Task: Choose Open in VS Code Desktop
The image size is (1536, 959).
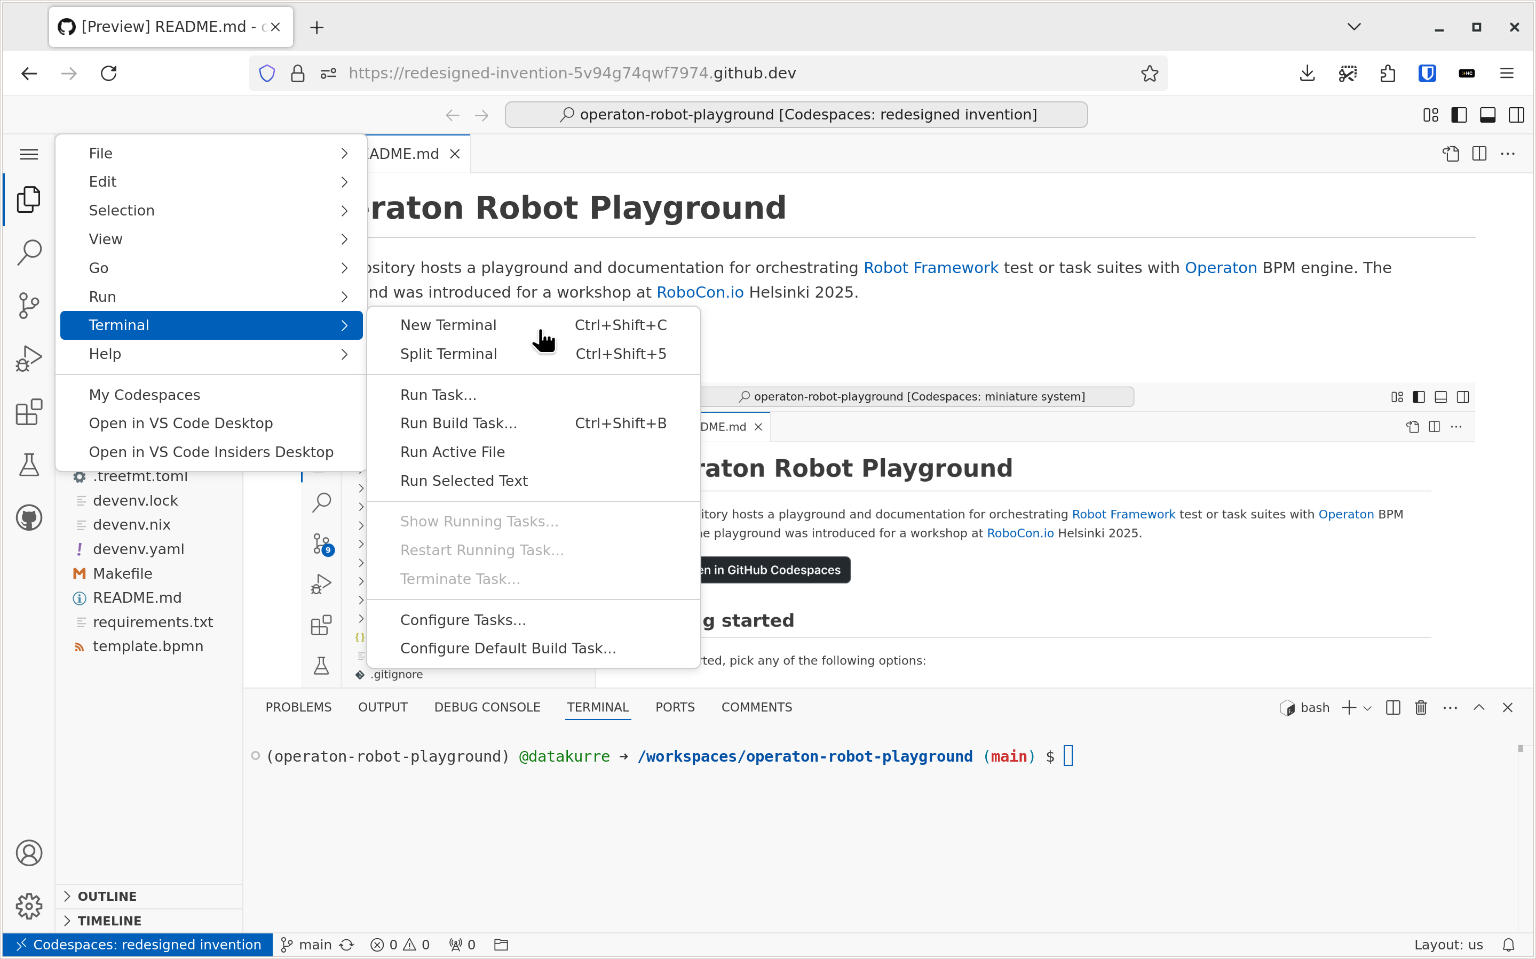Action: pyautogui.click(x=211, y=423)
